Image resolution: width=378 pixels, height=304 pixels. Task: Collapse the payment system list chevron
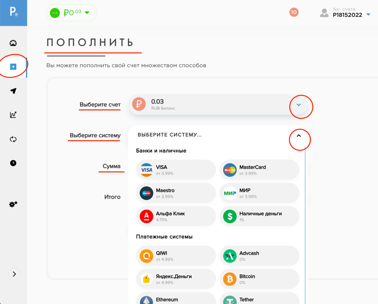tap(299, 136)
